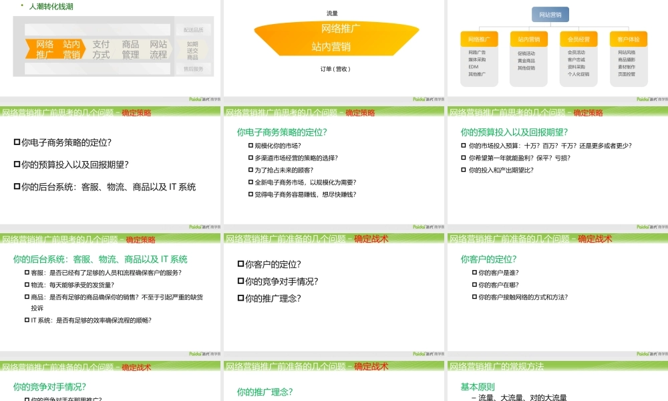
Task: Click the green heading 你的后台系统：客服、物流、商品以及 IT 系统
Action: [100, 259]
